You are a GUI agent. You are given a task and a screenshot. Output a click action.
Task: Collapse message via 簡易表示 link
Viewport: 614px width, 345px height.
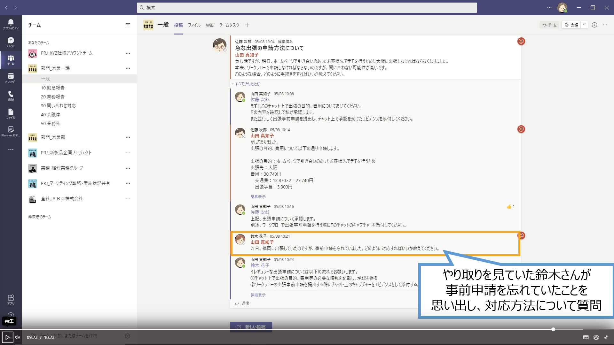point(258,197)
